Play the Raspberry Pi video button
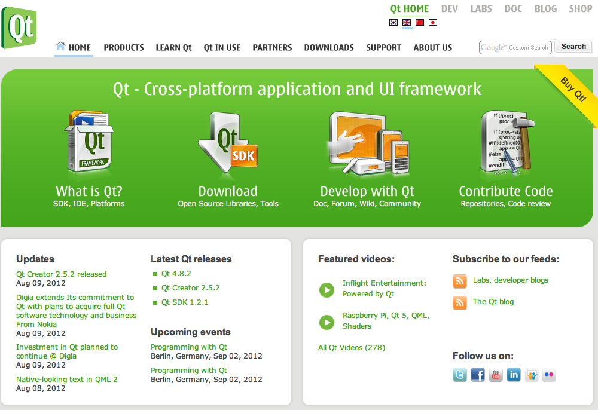Image resolution: width=598 pixels, height=410 pixels. (327, 322)
